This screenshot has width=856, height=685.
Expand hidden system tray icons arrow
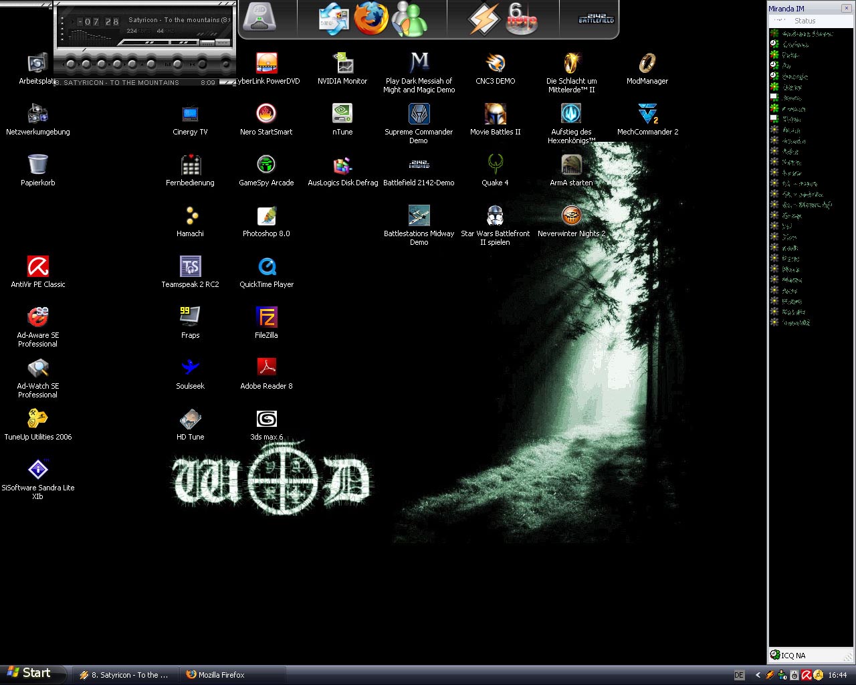pos(758,675)
